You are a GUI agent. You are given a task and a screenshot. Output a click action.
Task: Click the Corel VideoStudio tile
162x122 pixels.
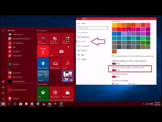pos(43,39)
